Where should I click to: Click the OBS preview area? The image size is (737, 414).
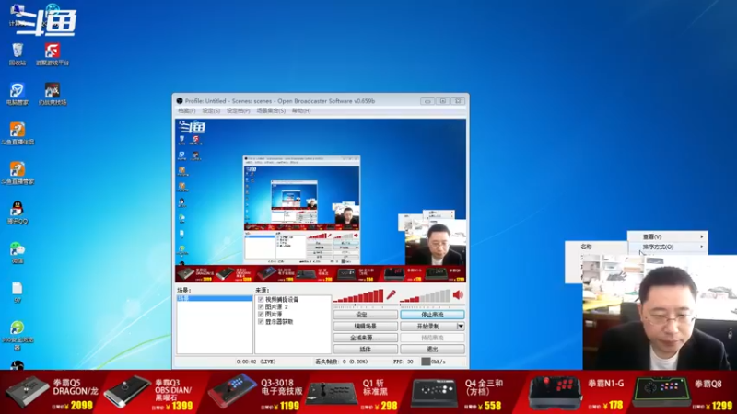[x=321, y=200]
